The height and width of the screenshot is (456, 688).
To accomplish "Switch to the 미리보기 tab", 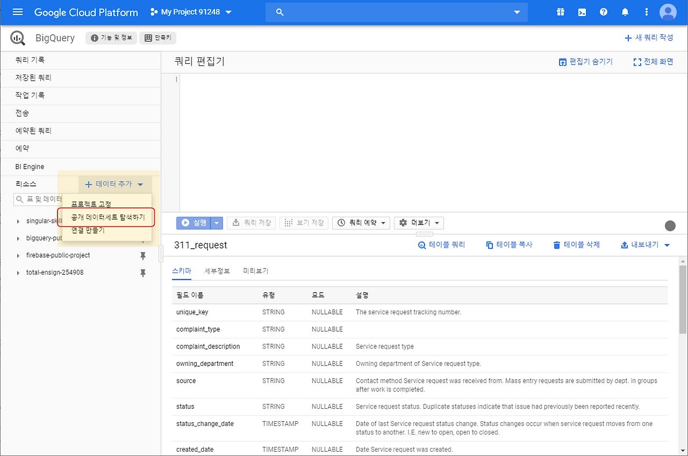I will [255, 271].
